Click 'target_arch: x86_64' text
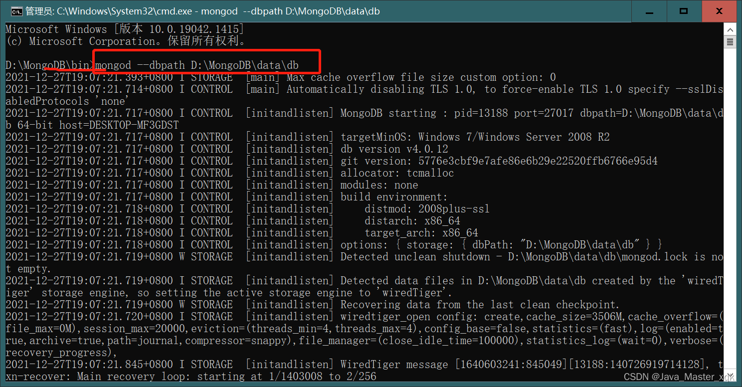The height and width of the screenshot is (387, 742). [421, 233]
